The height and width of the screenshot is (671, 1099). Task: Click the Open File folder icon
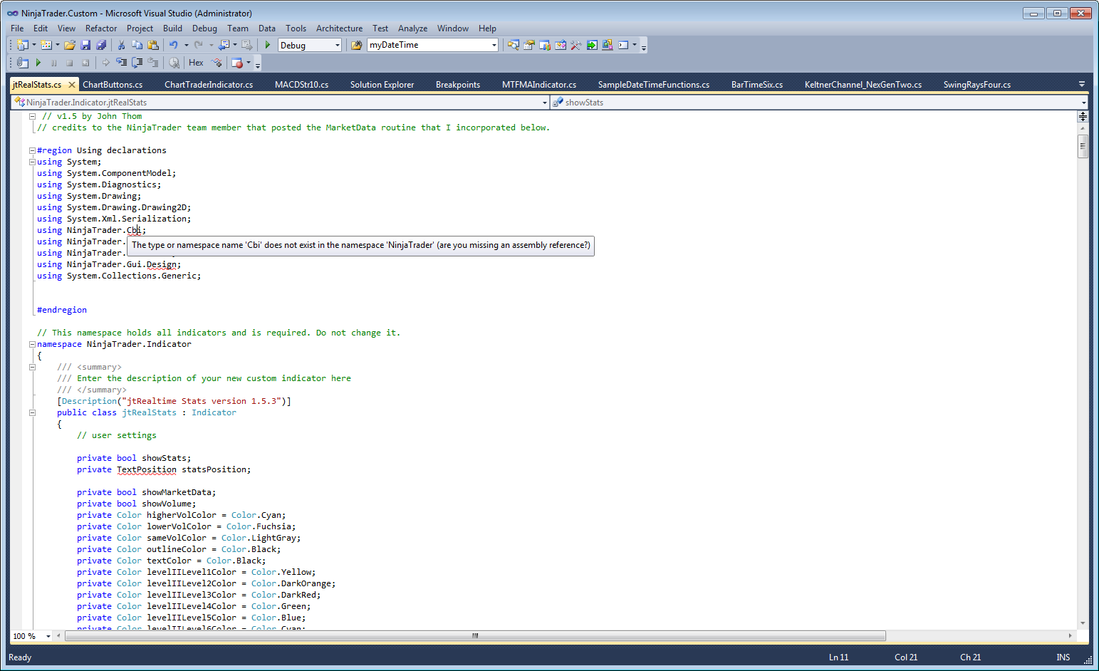[x=70, y=45]
